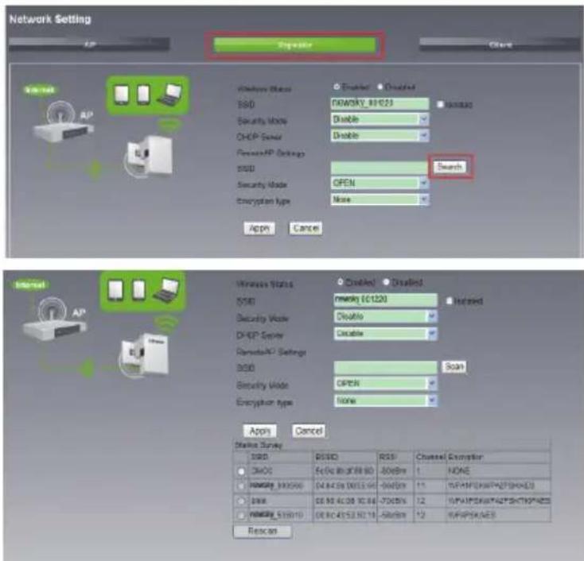Click the phone icon in lower diagram
This screenshot has width=584, height=561.
click(139, 290)
